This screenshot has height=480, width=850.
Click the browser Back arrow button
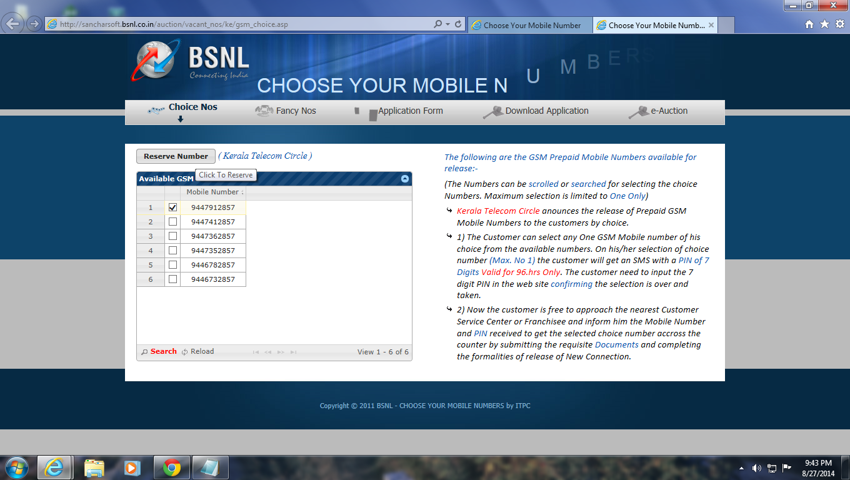pyautogui.click(x=14, y=24)
